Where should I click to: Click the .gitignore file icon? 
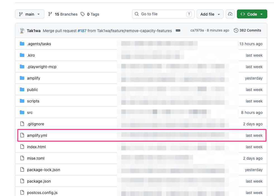(22, 124)
